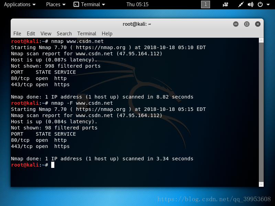Click 'Host is up (0.087s latency)' line

click(x=54, y=60)
